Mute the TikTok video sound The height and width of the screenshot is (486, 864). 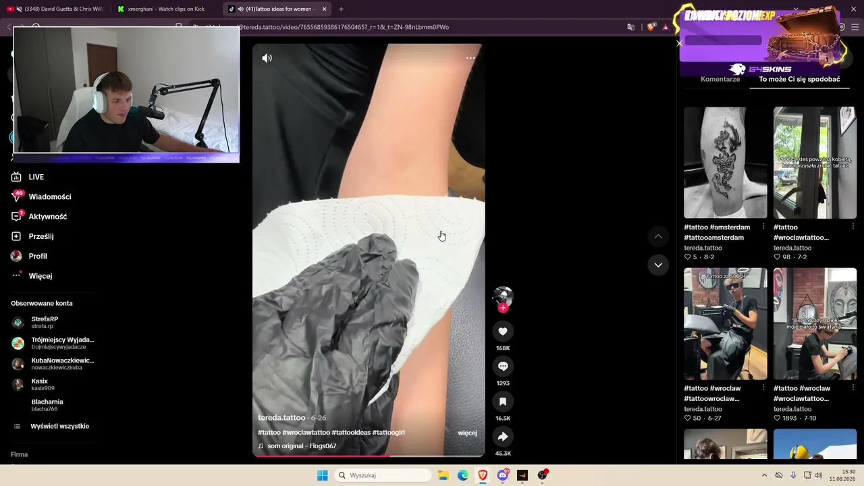[x=267, y=58]
